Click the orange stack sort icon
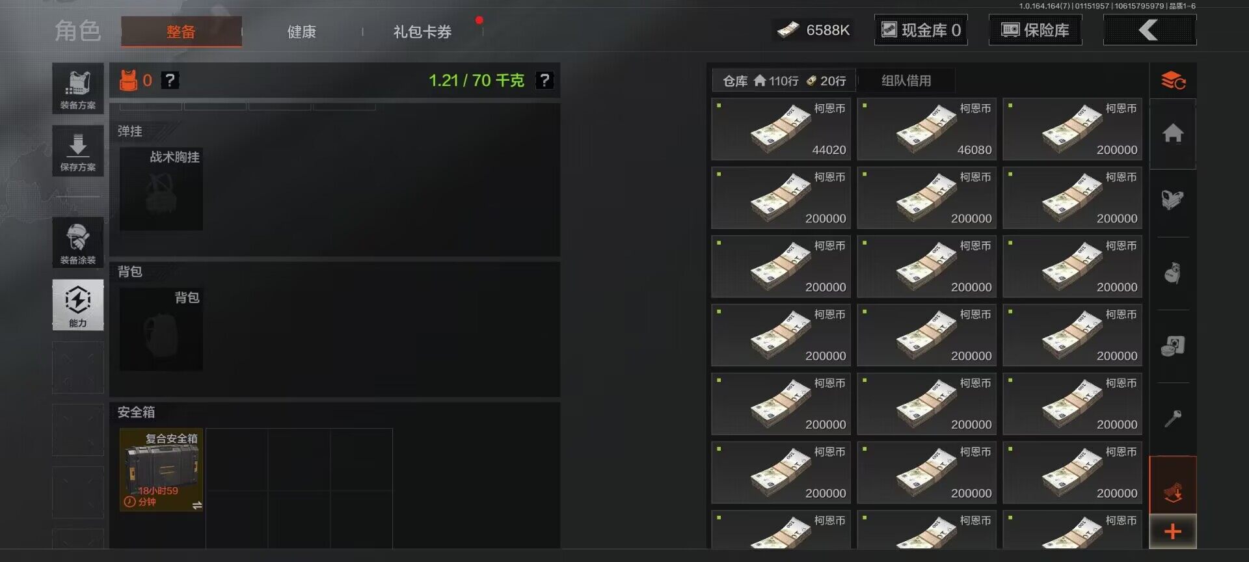The height and width of the screenshot is (562, 1249). point(1173,81)
